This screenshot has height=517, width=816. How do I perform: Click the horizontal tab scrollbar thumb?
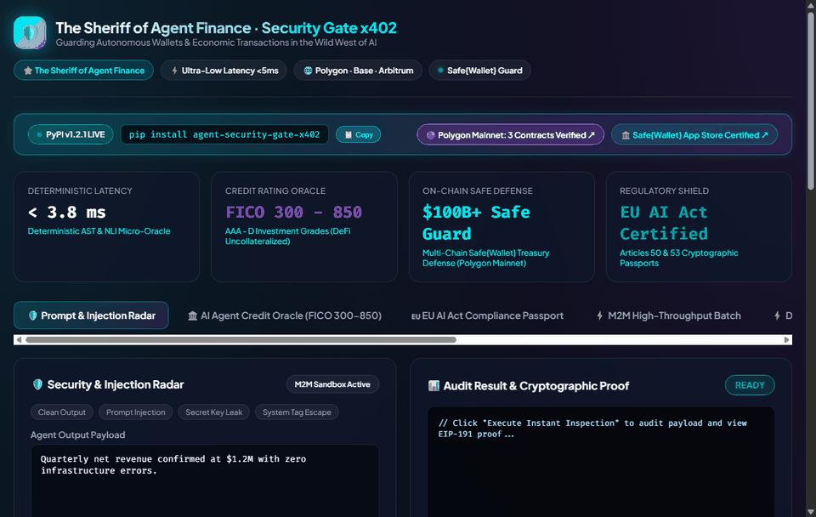241,340
